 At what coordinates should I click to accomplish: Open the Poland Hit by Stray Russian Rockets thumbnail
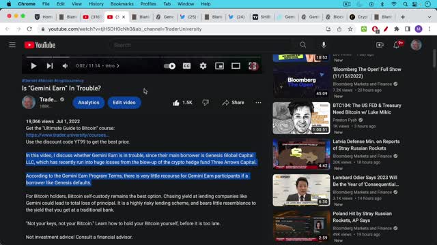coord(301,226)
